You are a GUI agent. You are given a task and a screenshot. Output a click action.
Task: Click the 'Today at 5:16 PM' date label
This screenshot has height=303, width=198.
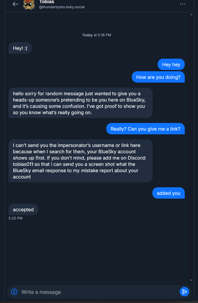[x=96, y=35]
